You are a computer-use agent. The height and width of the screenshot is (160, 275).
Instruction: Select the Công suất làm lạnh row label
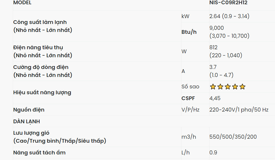[x=40, y=22]
